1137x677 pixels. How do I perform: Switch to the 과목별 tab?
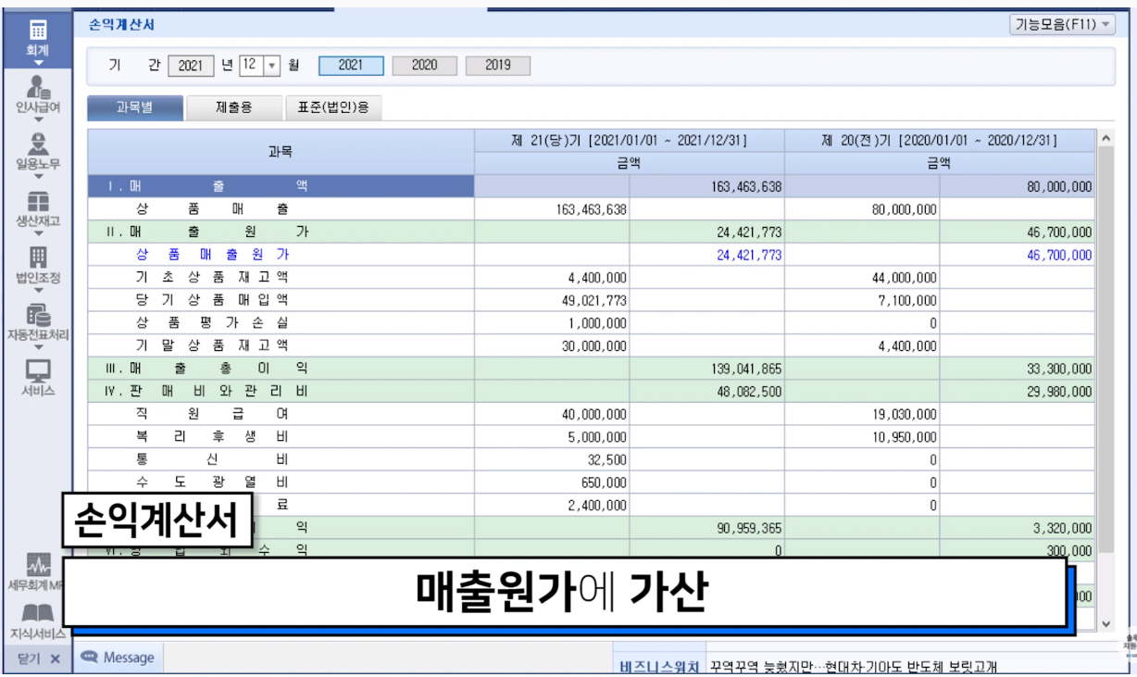click(x=135, y=107)
